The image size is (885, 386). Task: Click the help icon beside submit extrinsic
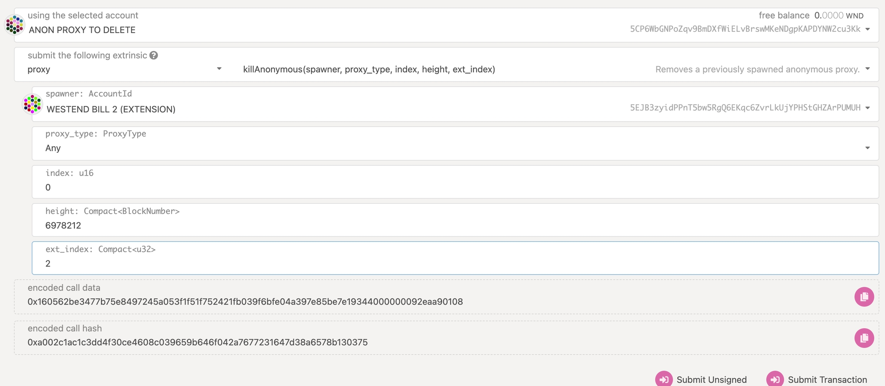click(154, 55)
